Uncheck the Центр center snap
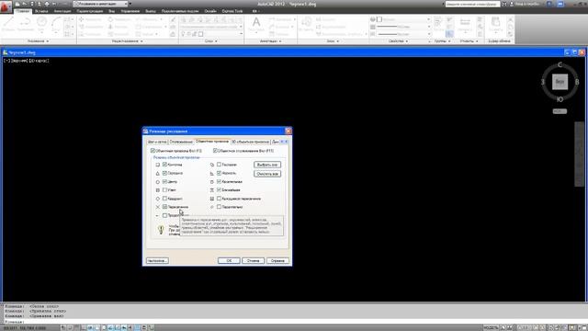The height and width of the screenshot is (331, 588). coord(164,182)
